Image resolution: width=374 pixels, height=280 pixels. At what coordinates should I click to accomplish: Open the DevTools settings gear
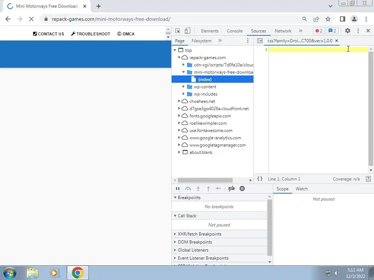(x=348, y=31)
